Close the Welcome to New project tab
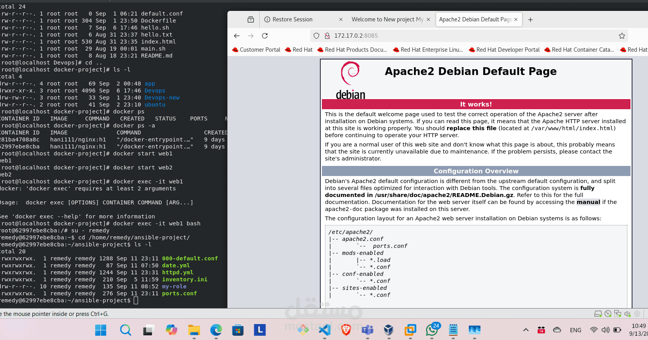This screenshot has height=340, width=648. click(x=428, y=19)
